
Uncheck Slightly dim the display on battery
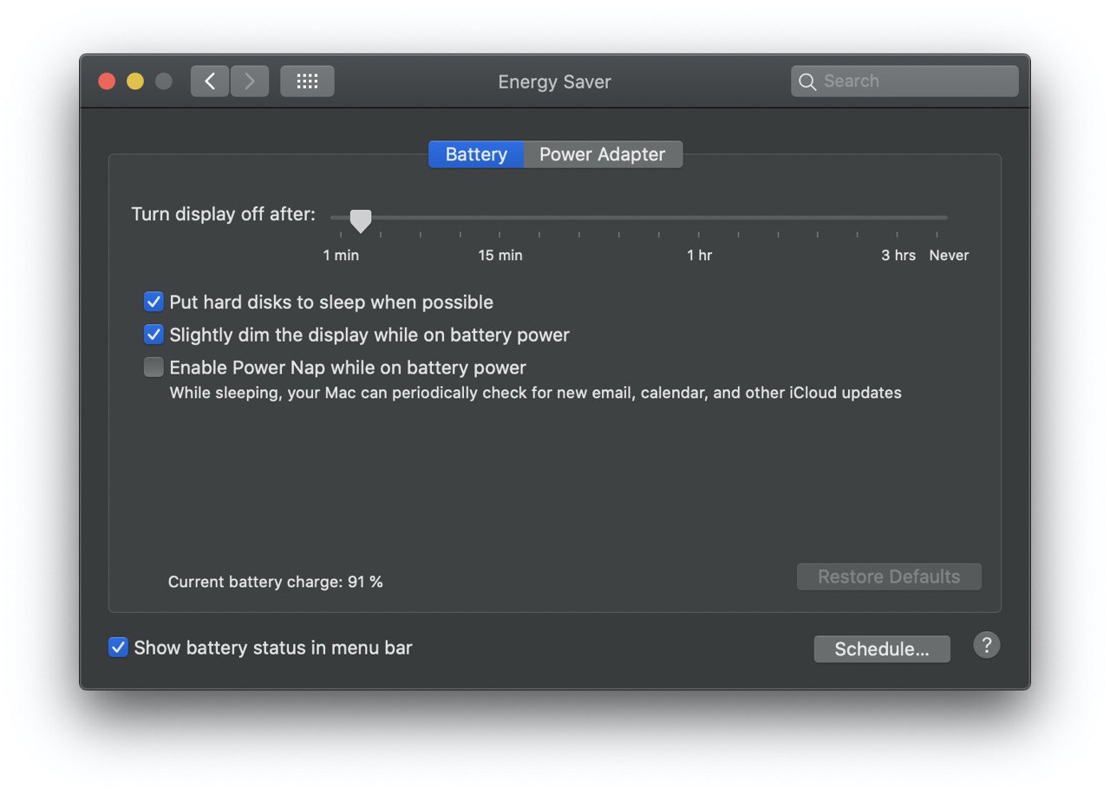pyautogui.click(x=153, y=335)
